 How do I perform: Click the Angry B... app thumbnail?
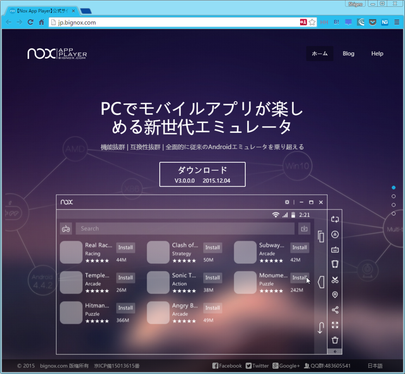(x=158, y=312)
